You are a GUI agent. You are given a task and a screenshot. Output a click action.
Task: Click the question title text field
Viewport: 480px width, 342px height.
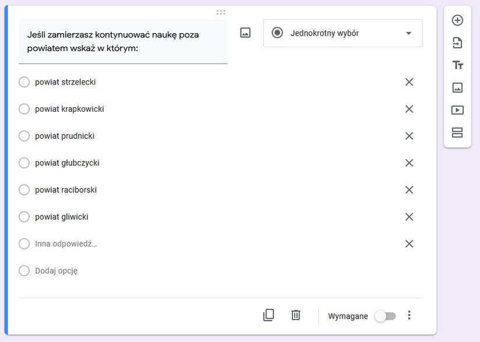(x=123, y=41)
